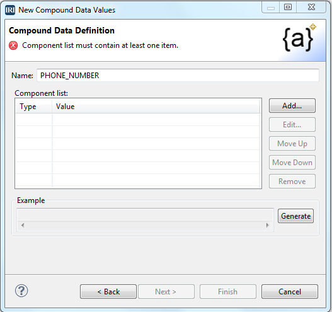332x312 pixels.
Task: Click the Example scrollbar left arrow
Action: pos(23,225)
